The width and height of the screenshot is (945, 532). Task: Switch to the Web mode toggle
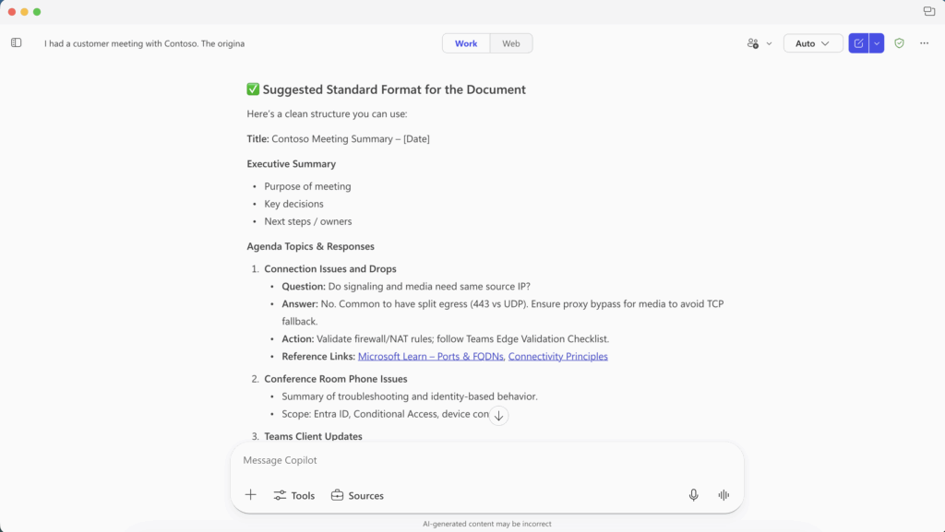(x=510, y=43)
